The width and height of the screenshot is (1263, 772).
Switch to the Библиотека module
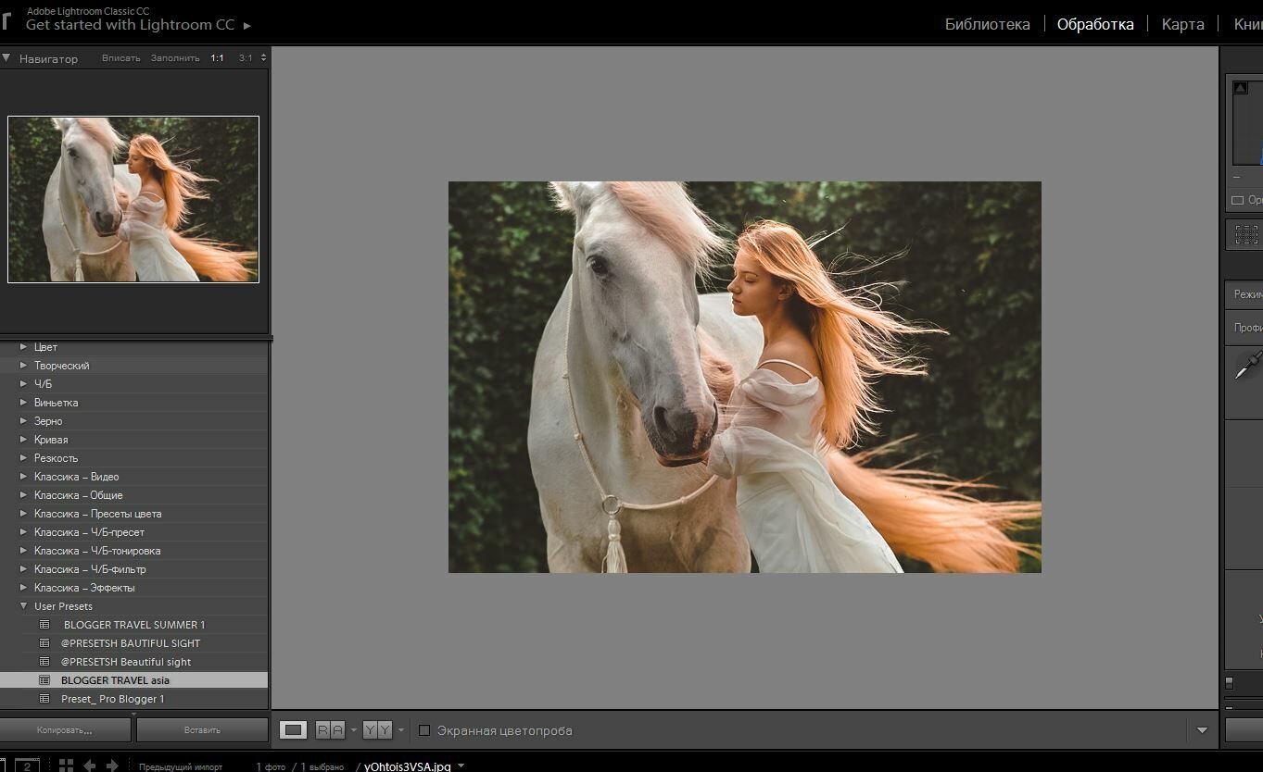(x=987, y=24)
